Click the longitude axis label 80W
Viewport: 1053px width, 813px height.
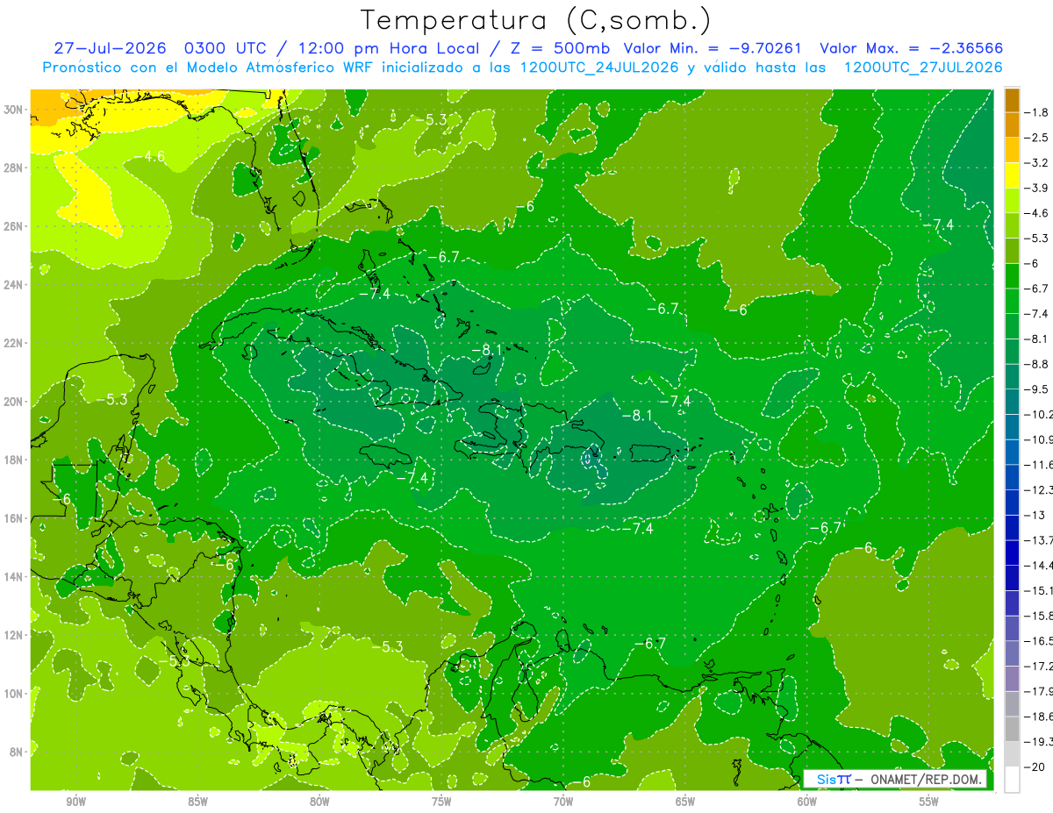point(319,802)
